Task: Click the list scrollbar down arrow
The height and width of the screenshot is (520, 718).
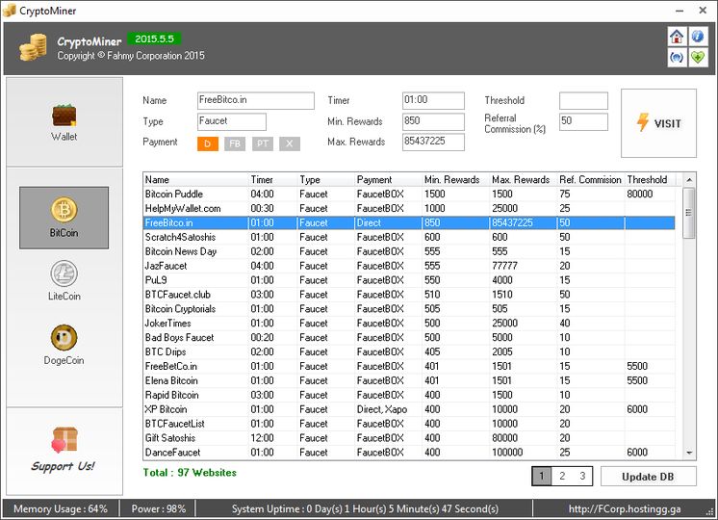Action: click(x=689, y=454)
